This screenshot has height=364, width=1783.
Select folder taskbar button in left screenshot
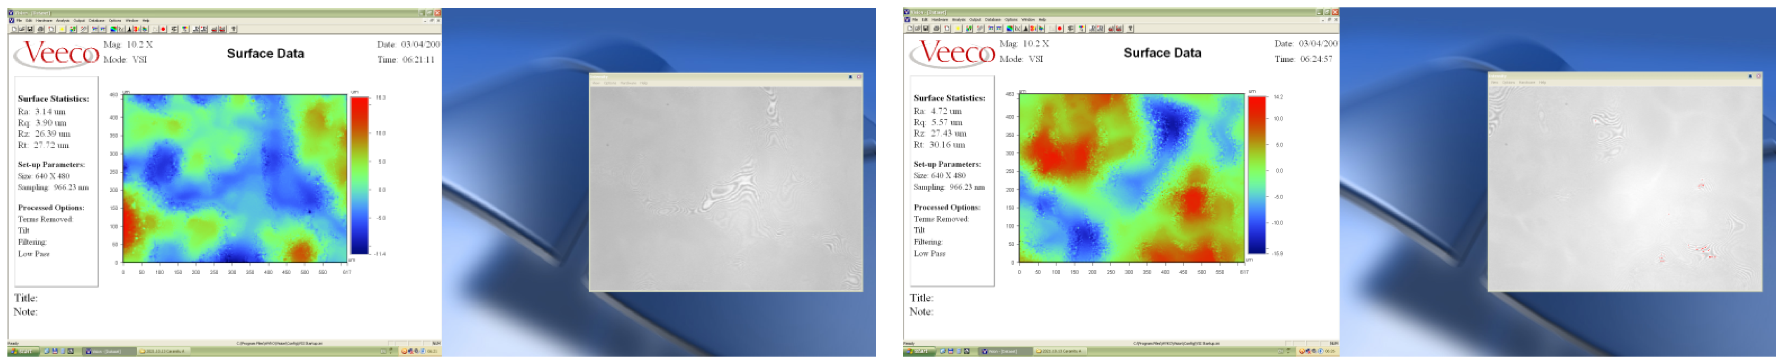(163, 352)
